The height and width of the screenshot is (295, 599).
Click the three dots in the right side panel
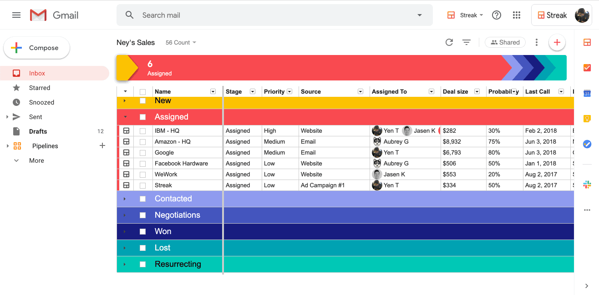[587, 210]
